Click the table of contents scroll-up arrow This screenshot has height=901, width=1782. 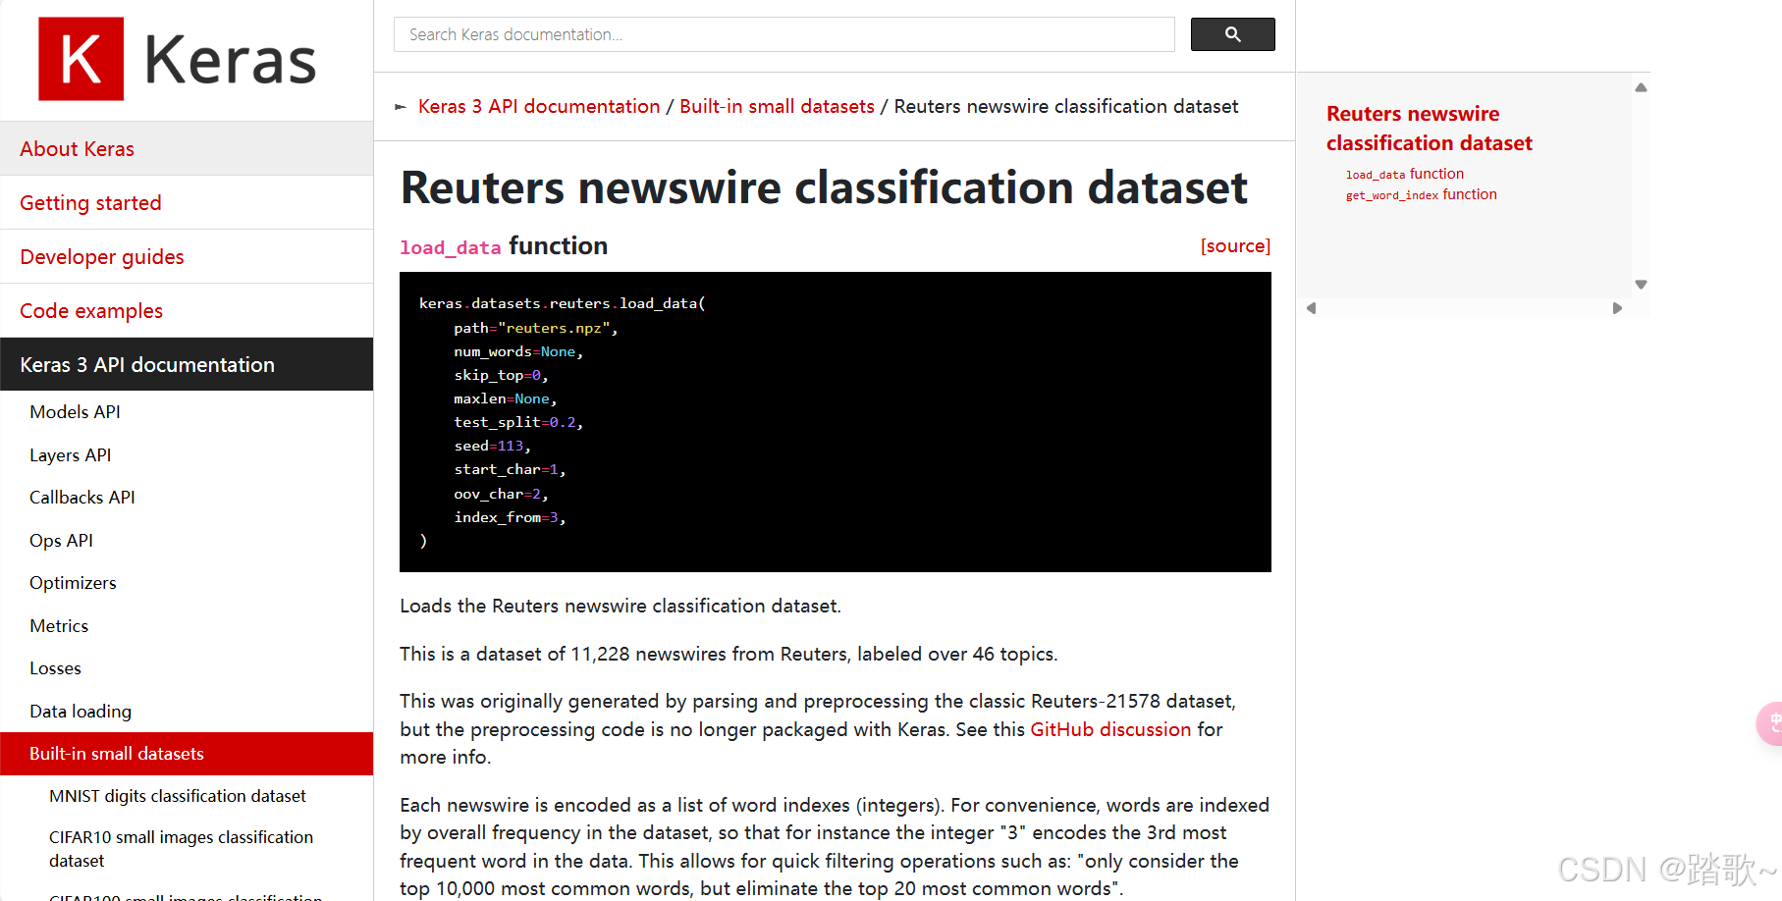[x=1641, y=87]
